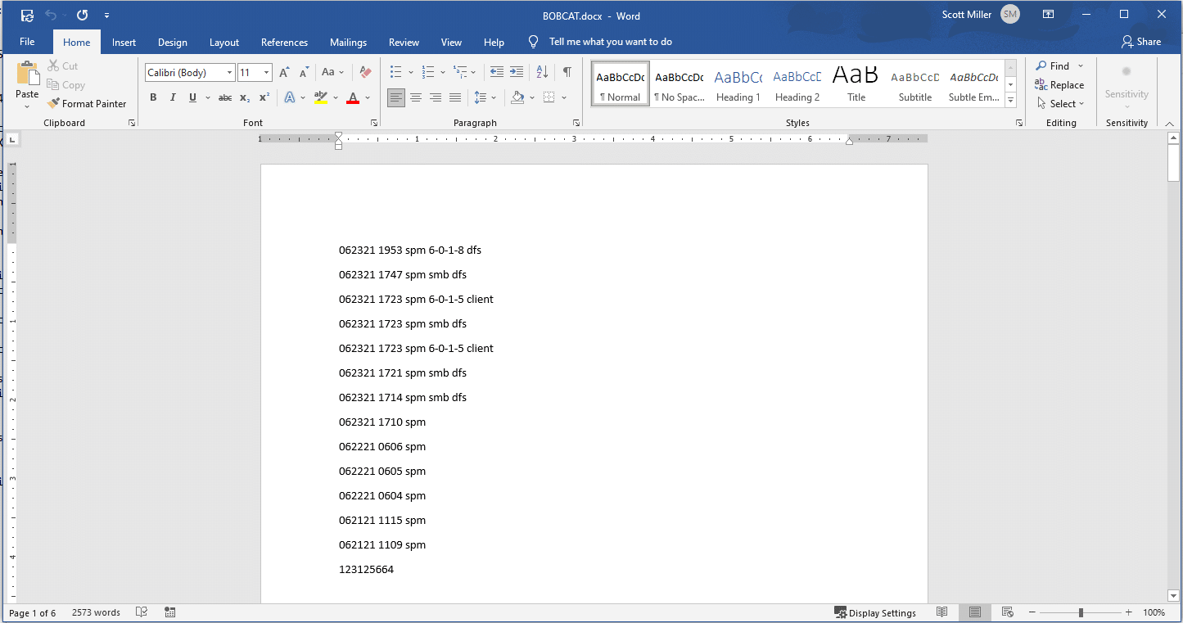1183x623 pixels.
Task: Open the font name dropdown
Action: pyautogui.click(x=229, y=73)
